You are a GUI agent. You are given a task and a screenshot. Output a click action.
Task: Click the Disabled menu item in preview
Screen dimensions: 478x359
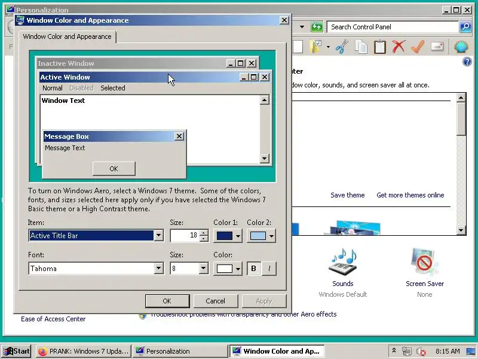81,88
